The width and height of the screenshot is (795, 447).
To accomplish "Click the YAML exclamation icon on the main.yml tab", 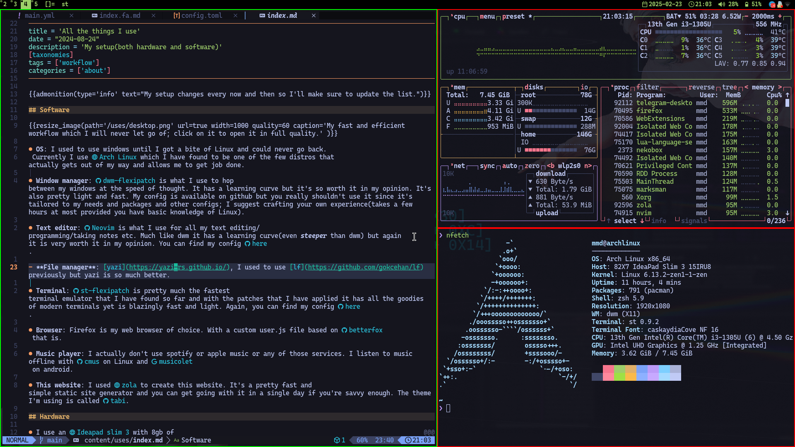I will pyautogui.click(x=19, y=15).
